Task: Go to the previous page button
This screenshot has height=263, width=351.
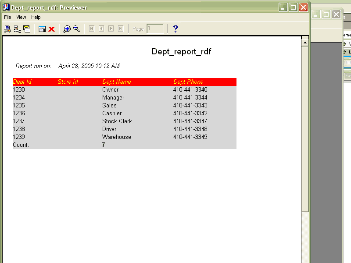Action: pos(101,29)
